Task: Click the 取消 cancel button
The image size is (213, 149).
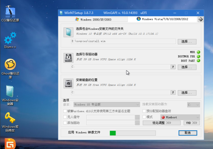Action: coord(188,133)
